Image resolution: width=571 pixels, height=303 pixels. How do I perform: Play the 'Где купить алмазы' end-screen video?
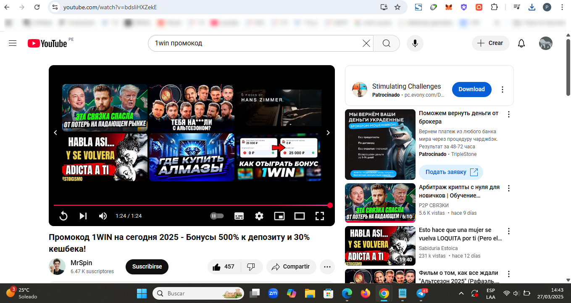click(x=192, y=157)
